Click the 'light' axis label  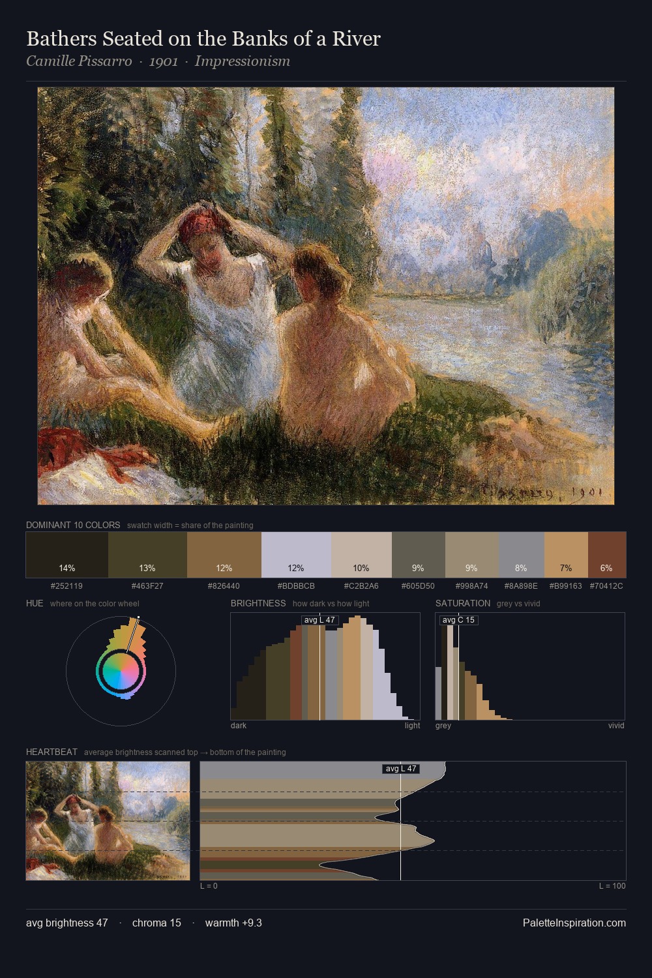point(413,726)
